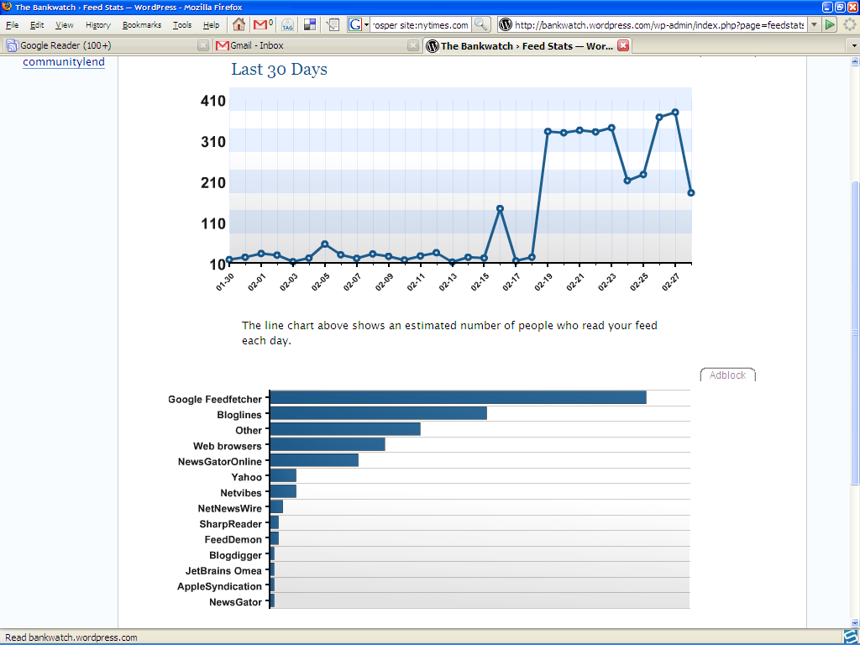Click the status bar icon at bottom right

pyautogui.click(x=850, y=637)
